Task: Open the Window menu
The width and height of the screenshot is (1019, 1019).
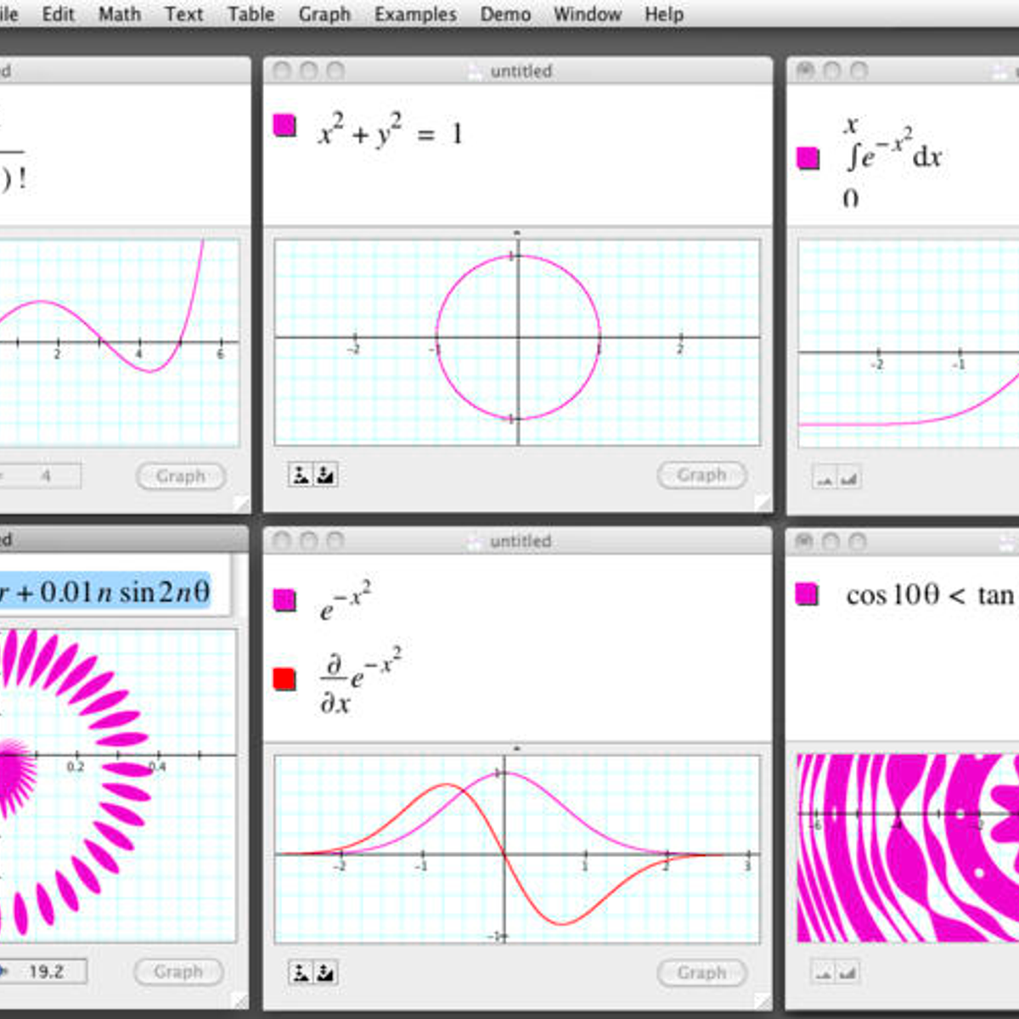Action: pyautogui.click(x=588, y=14)
